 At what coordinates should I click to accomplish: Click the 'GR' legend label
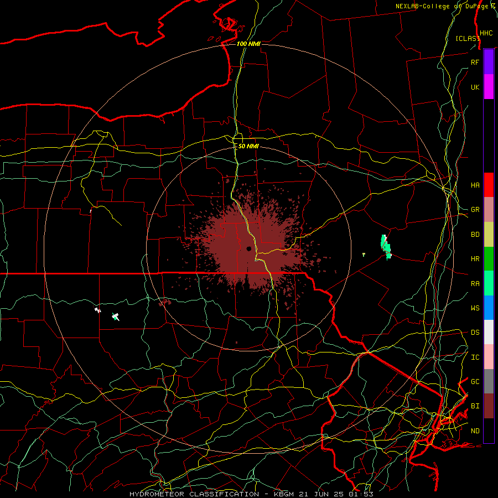(475, 210)
